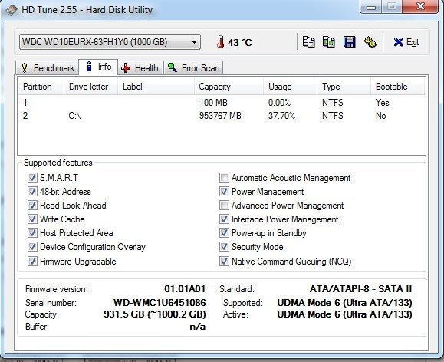444x362 pixels.
Task: Click the Buffer n/a value
Action: [198, 327]
